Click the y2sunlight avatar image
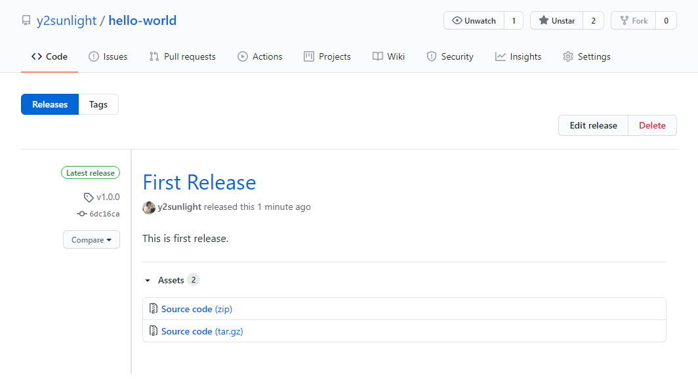This screenshot has width=698, height=385. (x=149, y=207)
